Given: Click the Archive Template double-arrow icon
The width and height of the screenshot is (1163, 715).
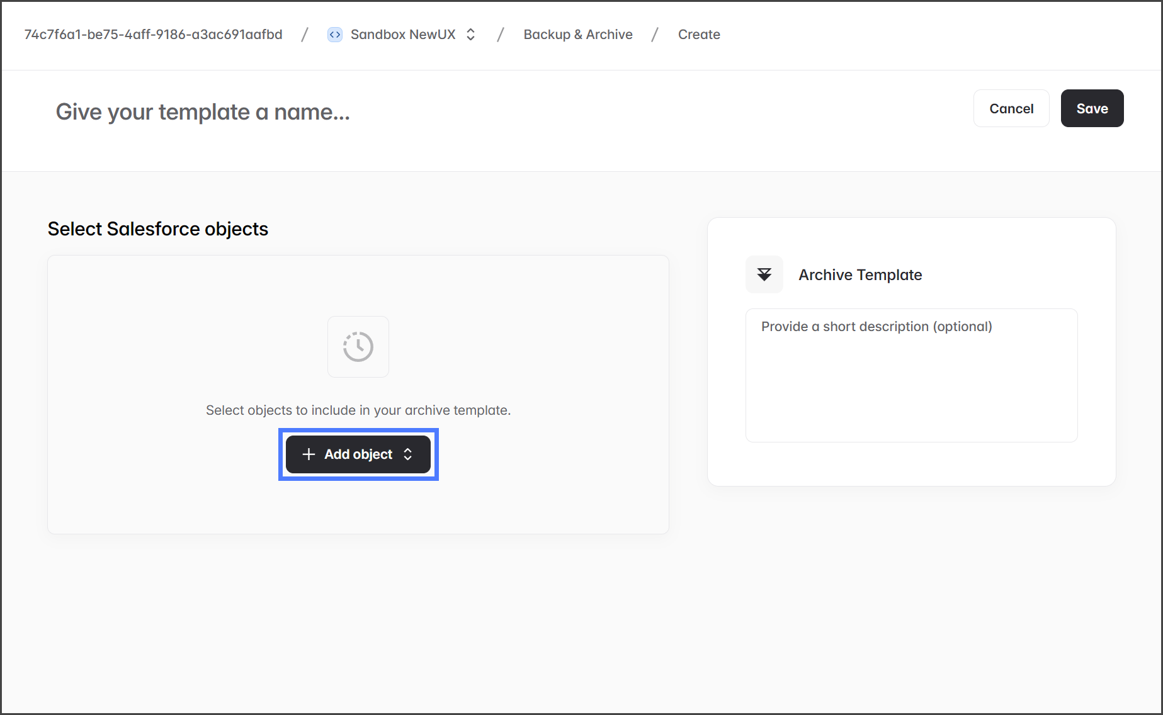Looking at the screenshot, I should 764,274.
